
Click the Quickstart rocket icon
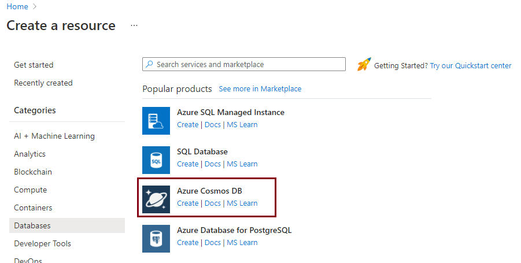(364, 64)
